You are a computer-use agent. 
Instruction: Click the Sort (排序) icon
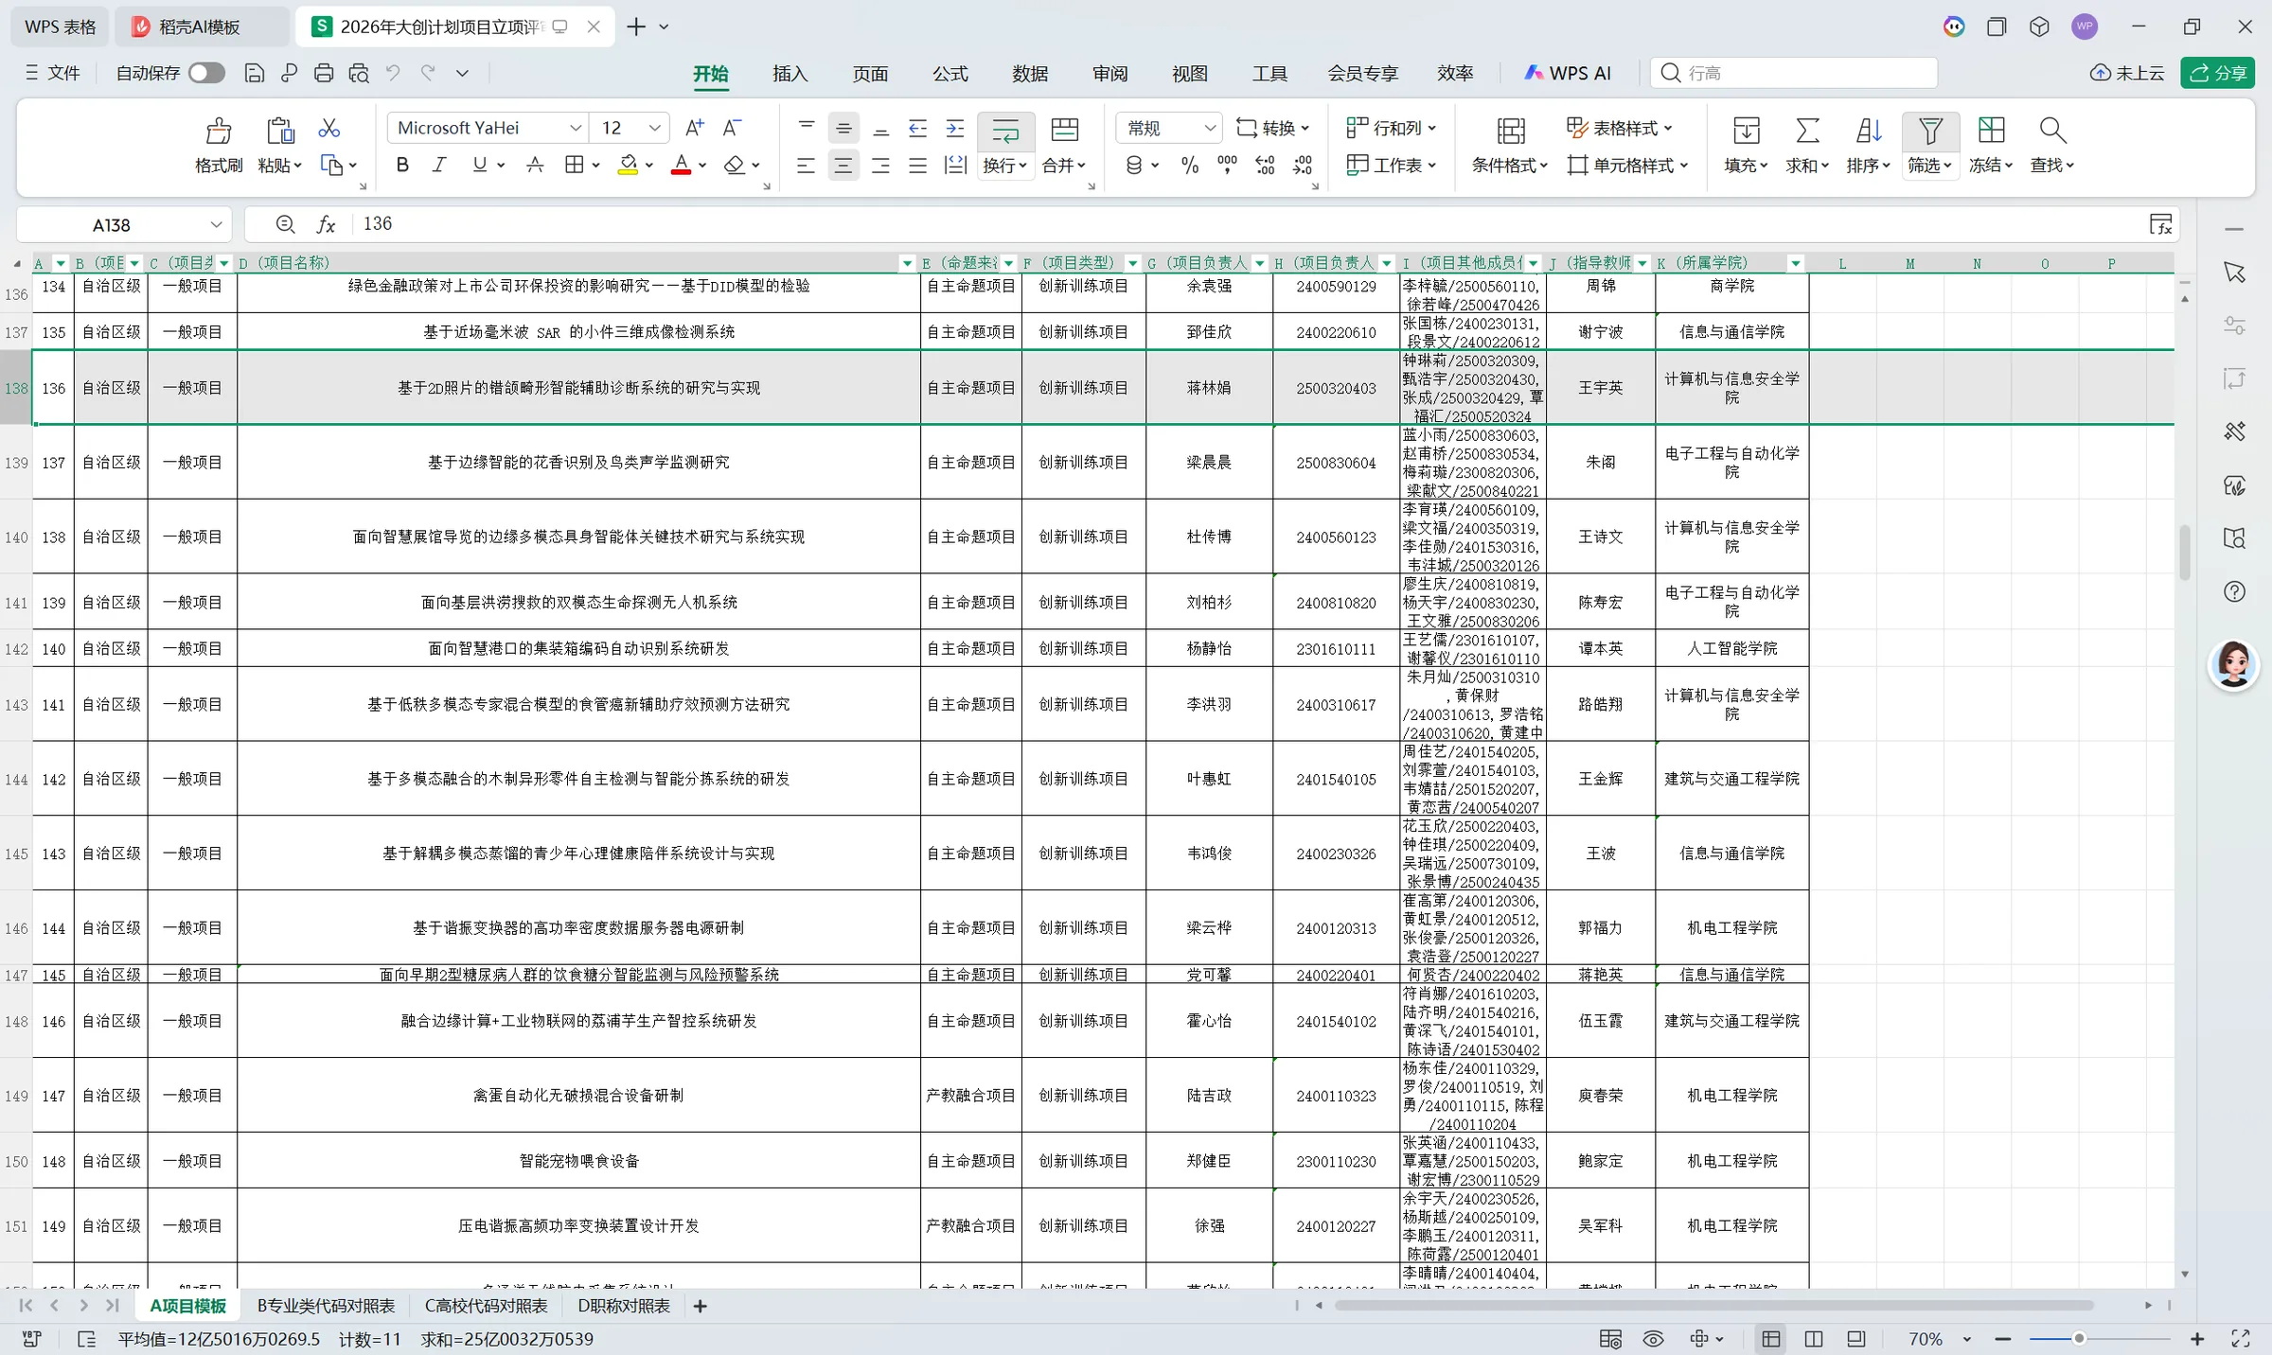(x=1868, y=131)
